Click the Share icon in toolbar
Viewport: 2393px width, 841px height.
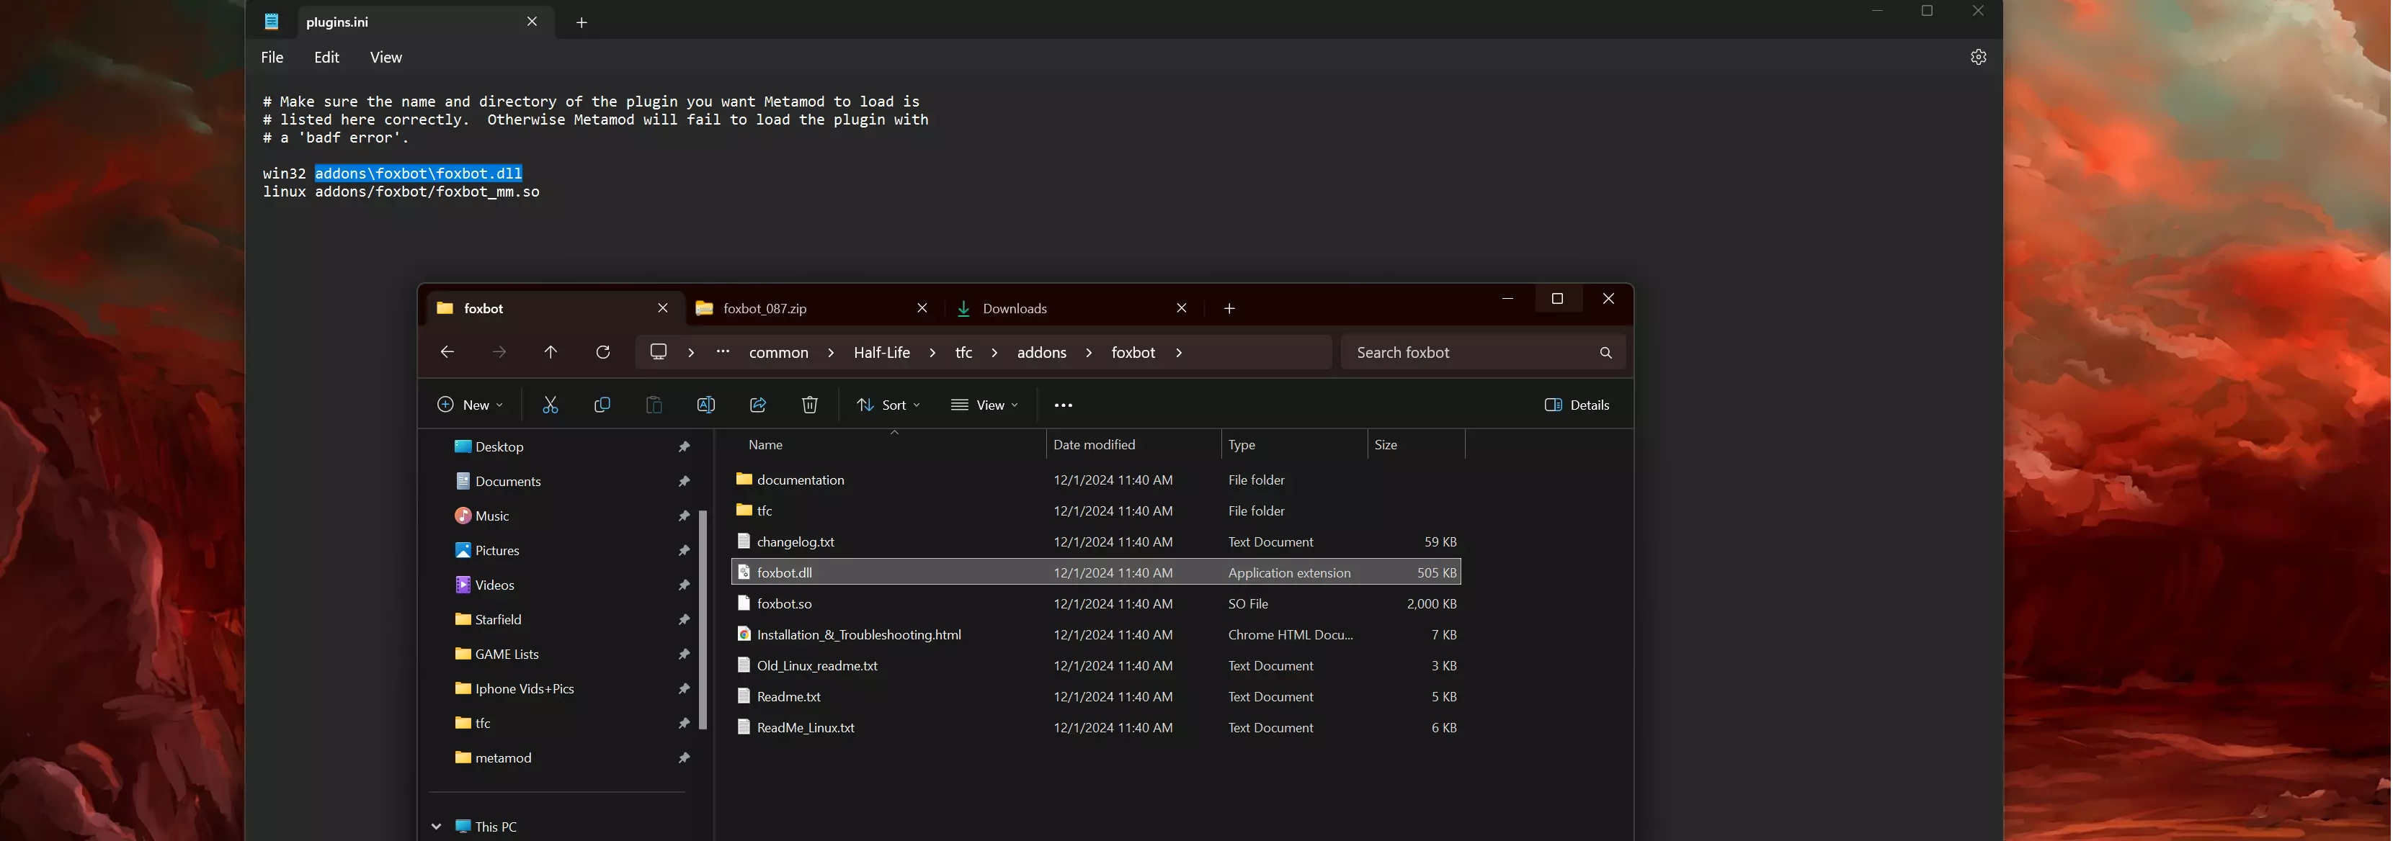click(757, 405)
